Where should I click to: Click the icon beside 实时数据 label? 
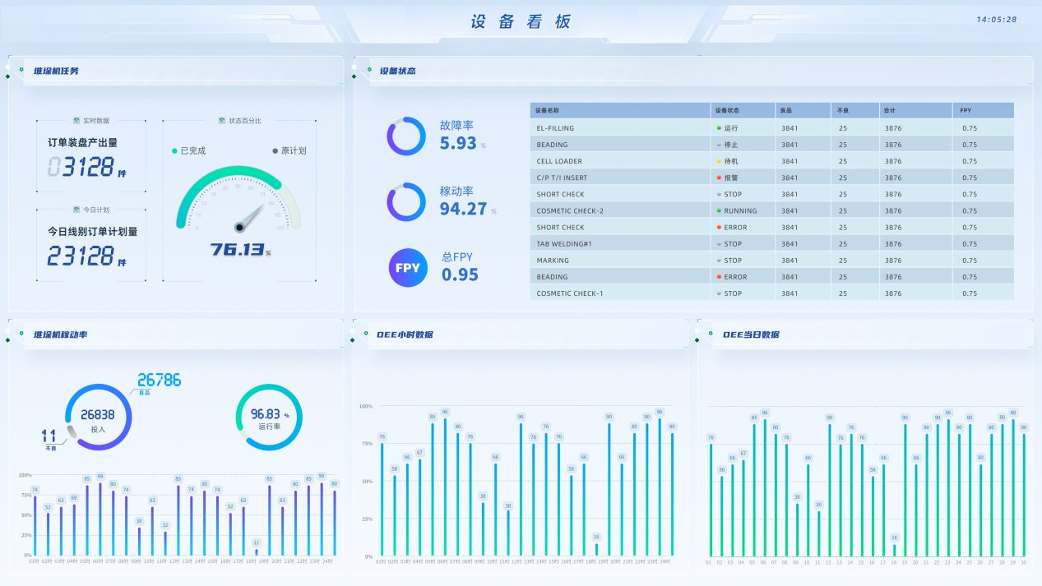tap(76, 121)
